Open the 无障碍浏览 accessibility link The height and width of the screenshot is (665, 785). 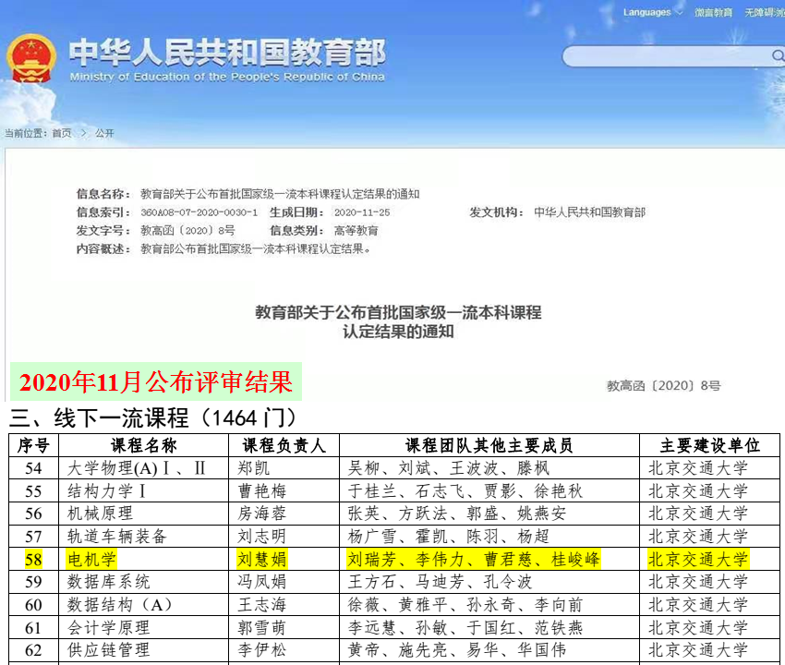764,12
